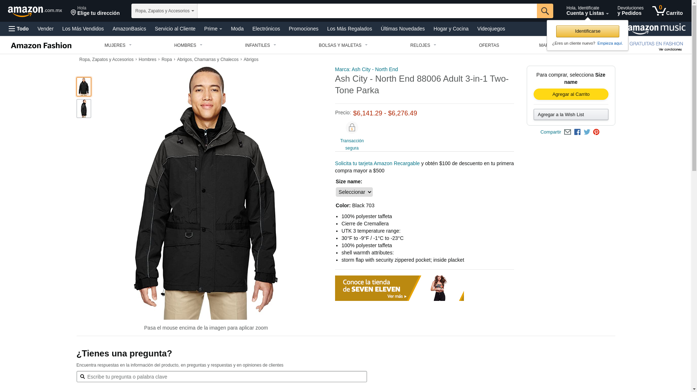Image resolution: width=697 pixels, height=392 pixels.
Task: Click the question keyword search field
Action: tap(221, 376)
